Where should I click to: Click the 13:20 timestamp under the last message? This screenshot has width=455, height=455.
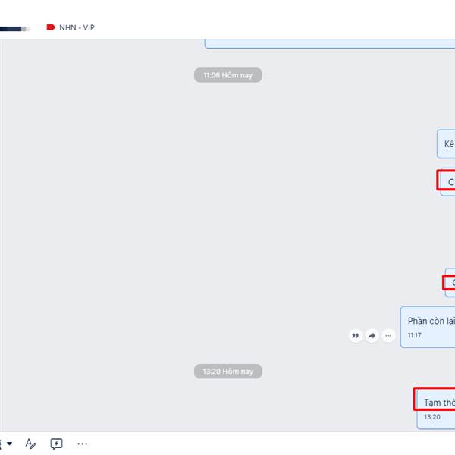click(x=432, y=417)
